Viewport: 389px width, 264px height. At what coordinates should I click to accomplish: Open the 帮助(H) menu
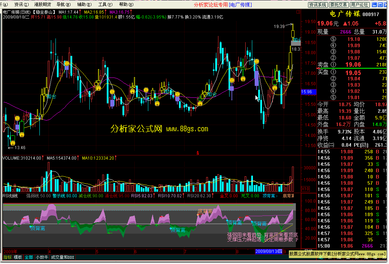click(126, 5)
